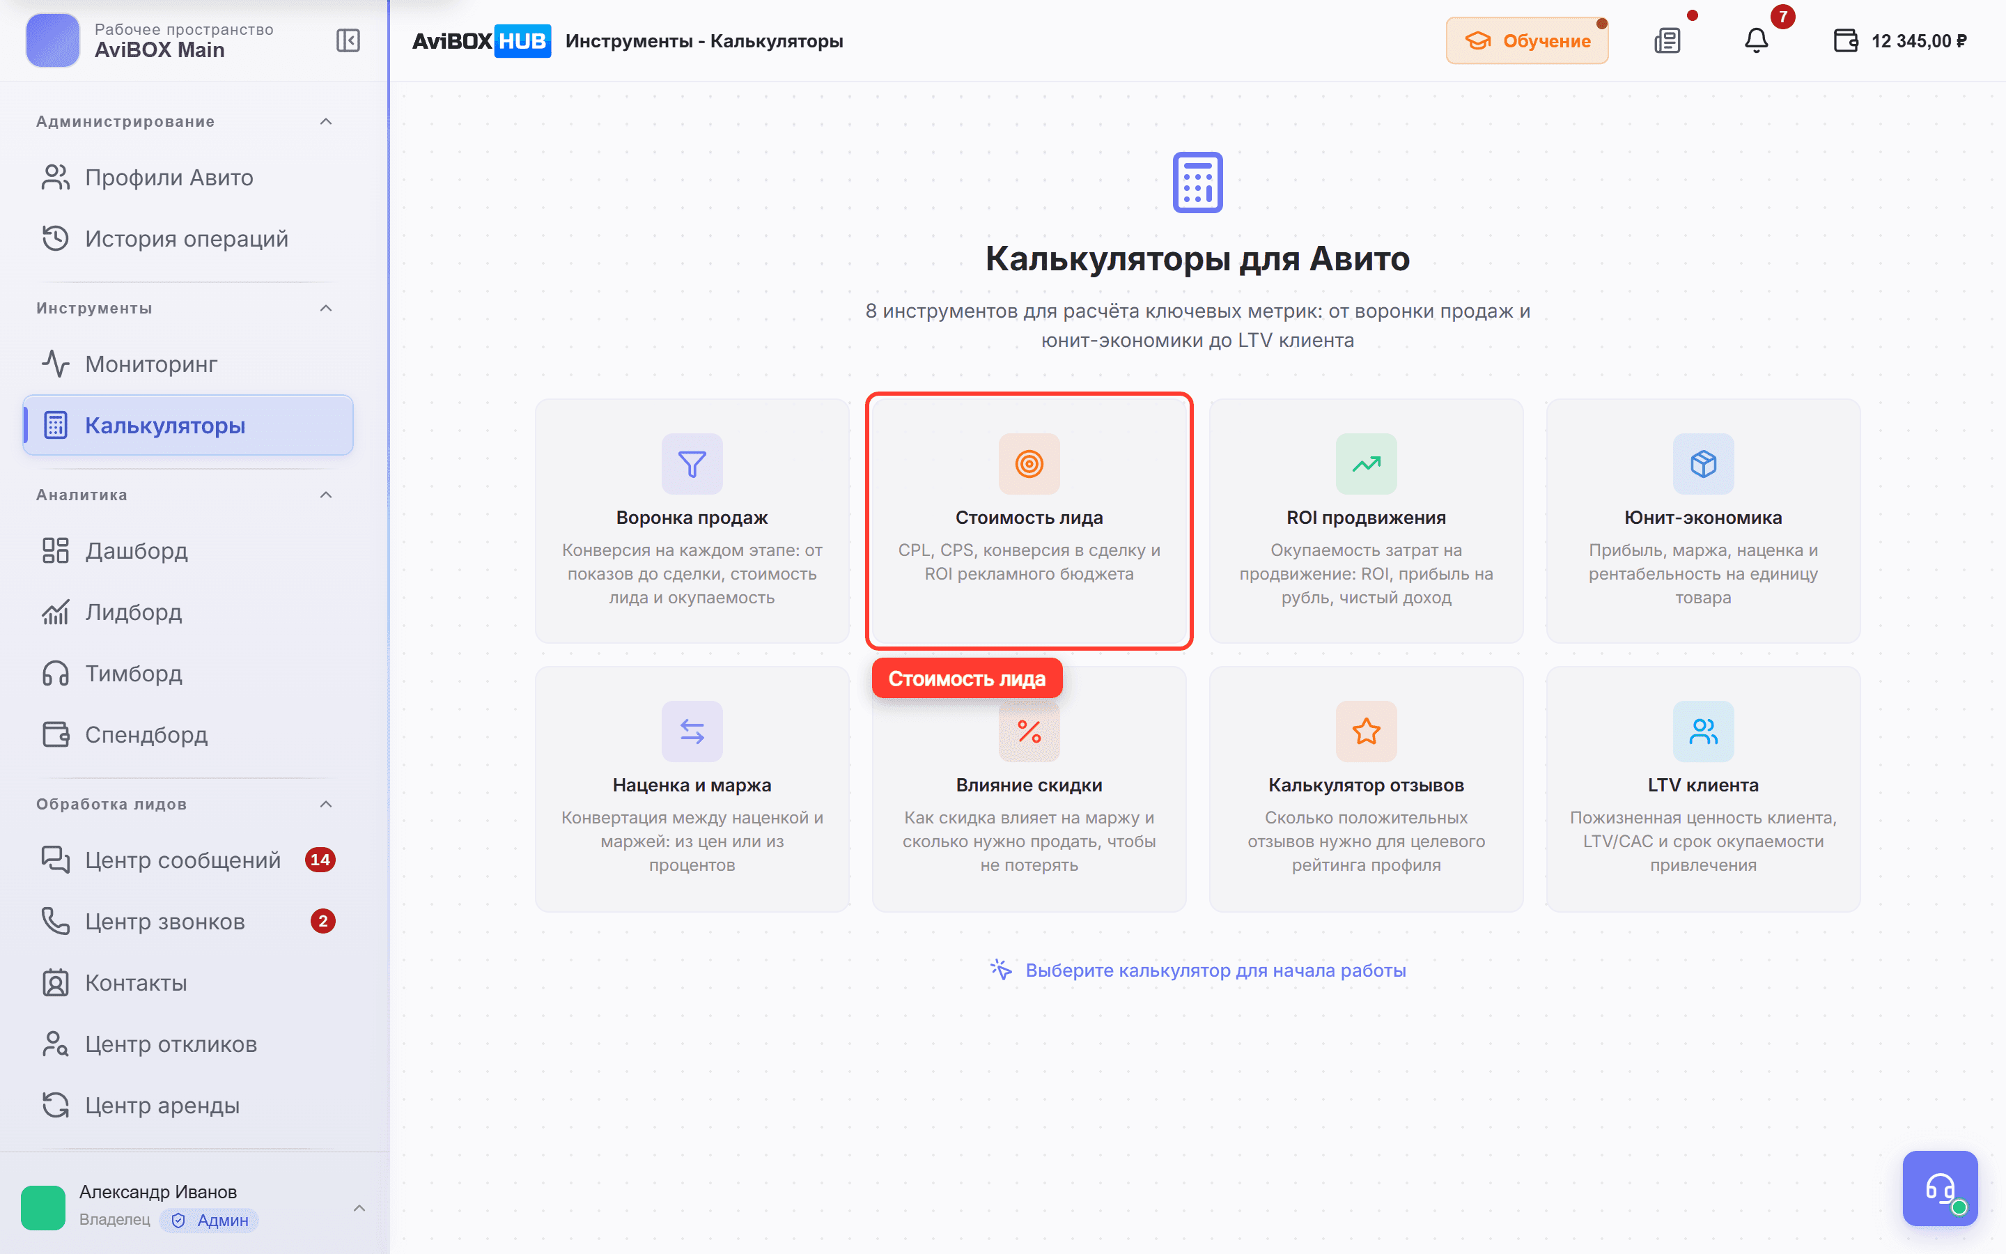The height and width of the screenshot is (1254, 2006).
Task: Click the large calculator icon above heading
Action: coord(1198,183)
